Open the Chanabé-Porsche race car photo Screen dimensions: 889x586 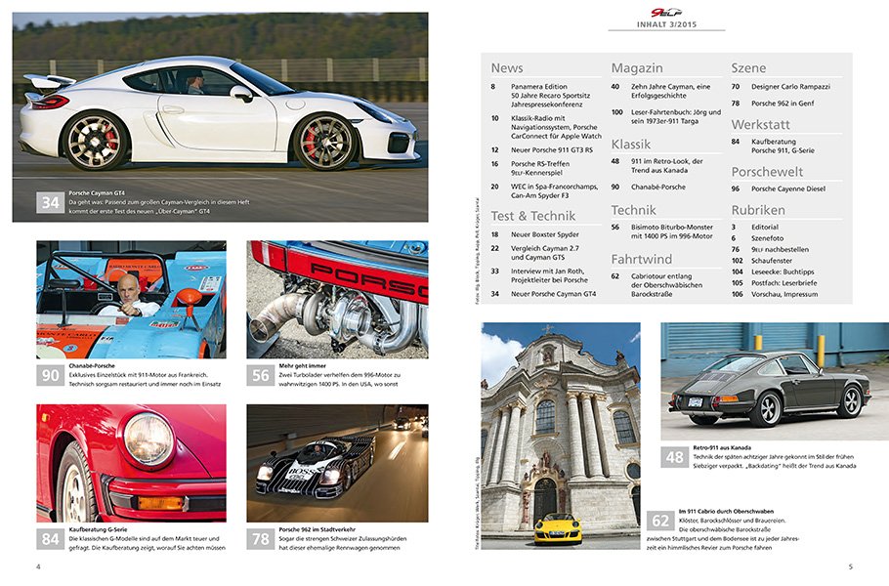point(131,299)
